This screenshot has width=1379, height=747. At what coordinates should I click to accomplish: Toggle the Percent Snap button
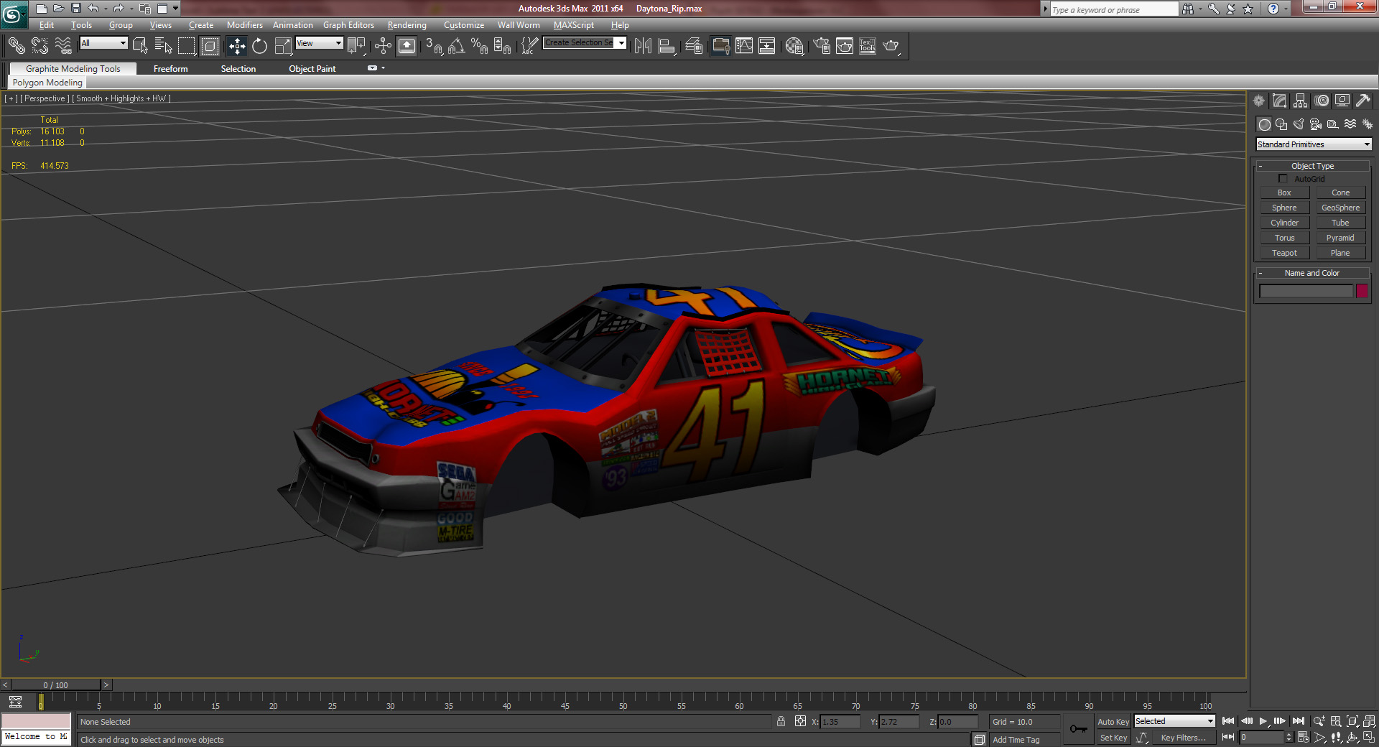click(479, 46)
